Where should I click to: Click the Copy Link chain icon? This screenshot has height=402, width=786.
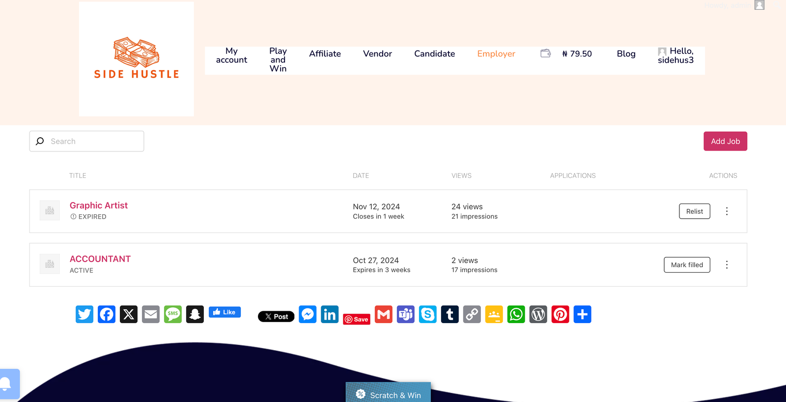472,314
